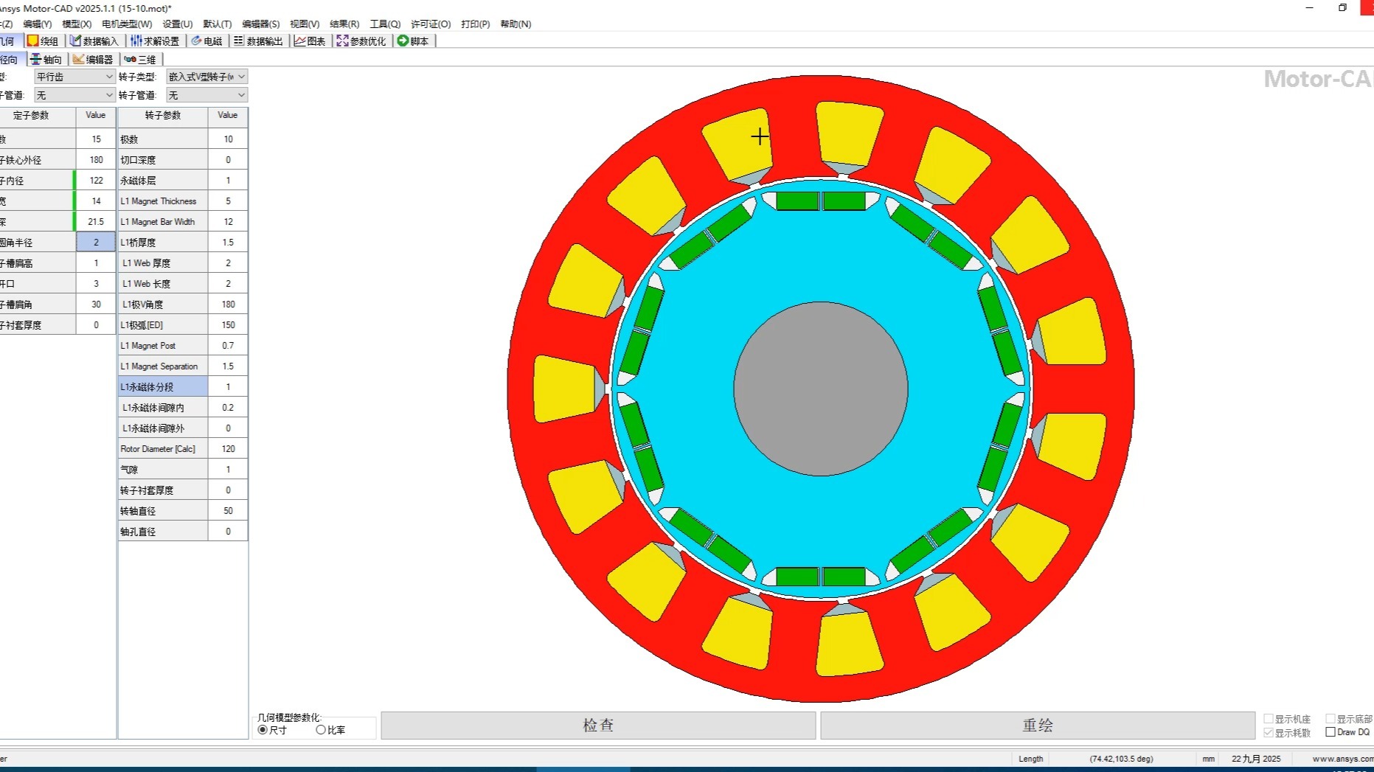Edit the 轴孔直径 value cell
The width and height of the screenshot is (1374, 772).
click(228, 532)
